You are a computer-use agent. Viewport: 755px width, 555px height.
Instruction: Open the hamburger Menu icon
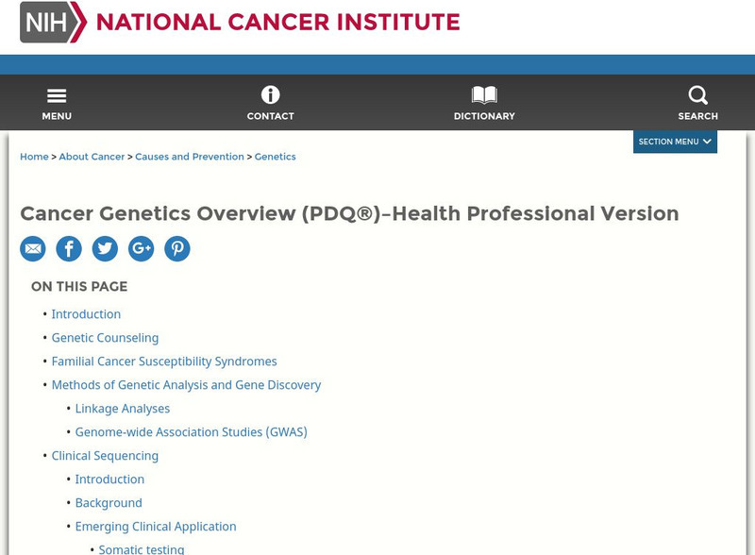point(57,96)
